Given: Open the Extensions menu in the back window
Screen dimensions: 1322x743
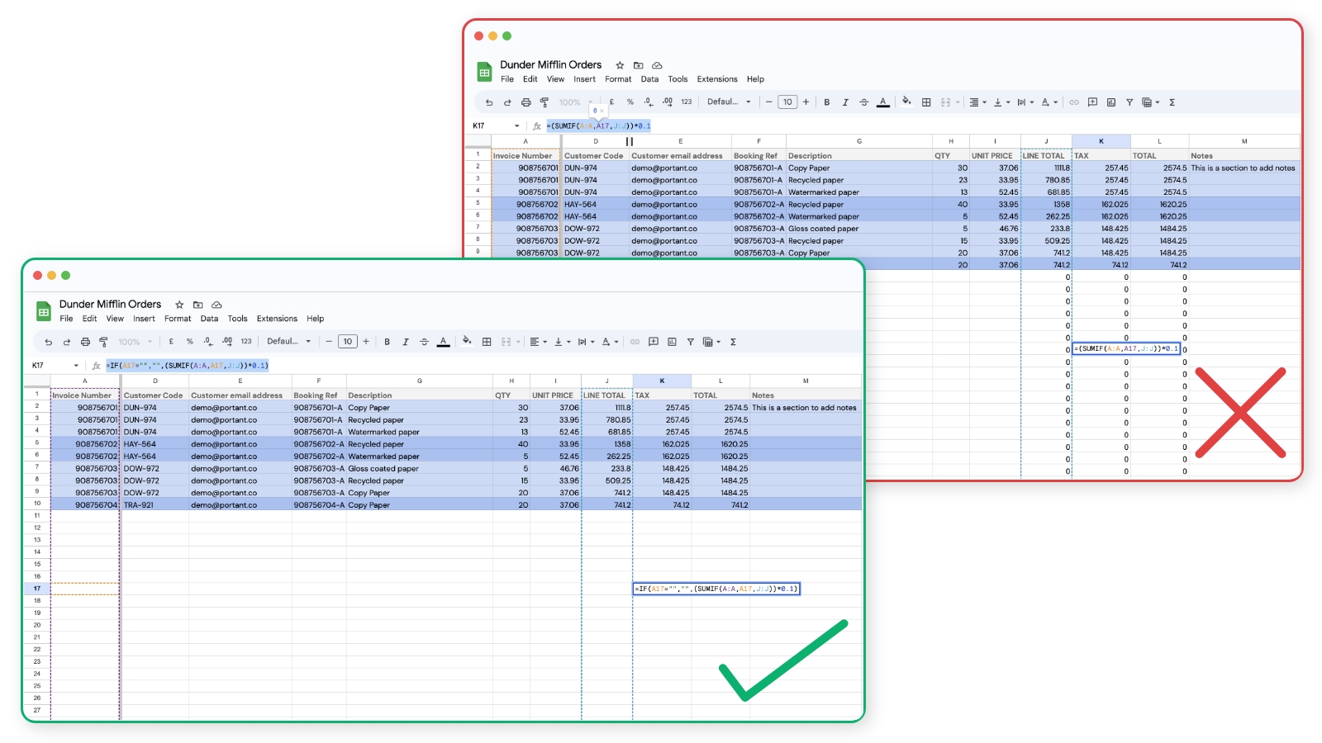Looking at the screenshot, I should pyautogui.click(x=716, y=79).
